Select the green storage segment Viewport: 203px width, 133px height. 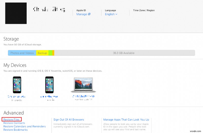50,53
